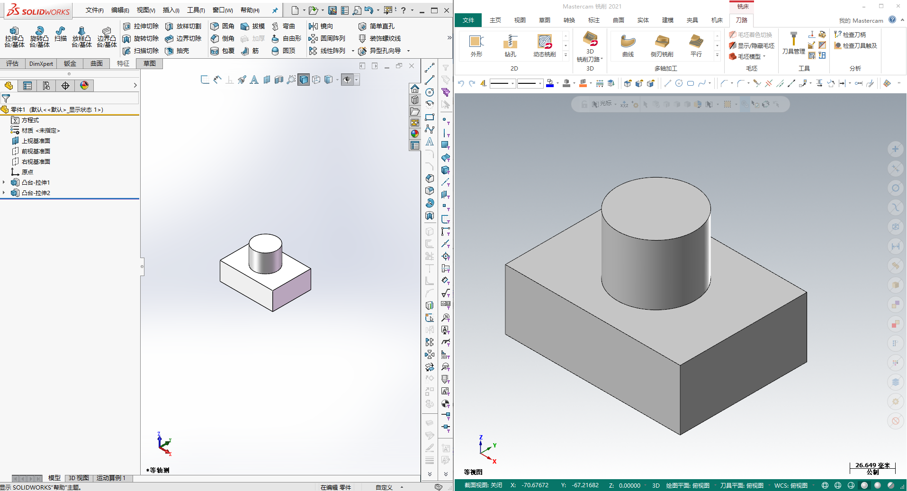The width and height of the screenshot is (907, 491).
Task: Expand the 凸台-拉伸1 feature node
Action: 4,182
